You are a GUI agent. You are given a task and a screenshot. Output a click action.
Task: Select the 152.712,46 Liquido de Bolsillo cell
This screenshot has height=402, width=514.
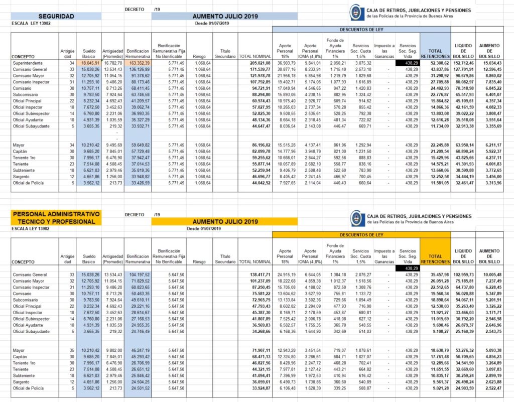[462, 63]
